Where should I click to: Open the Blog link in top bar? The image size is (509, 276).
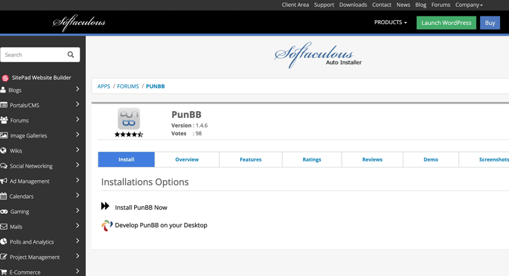(420, 5)
